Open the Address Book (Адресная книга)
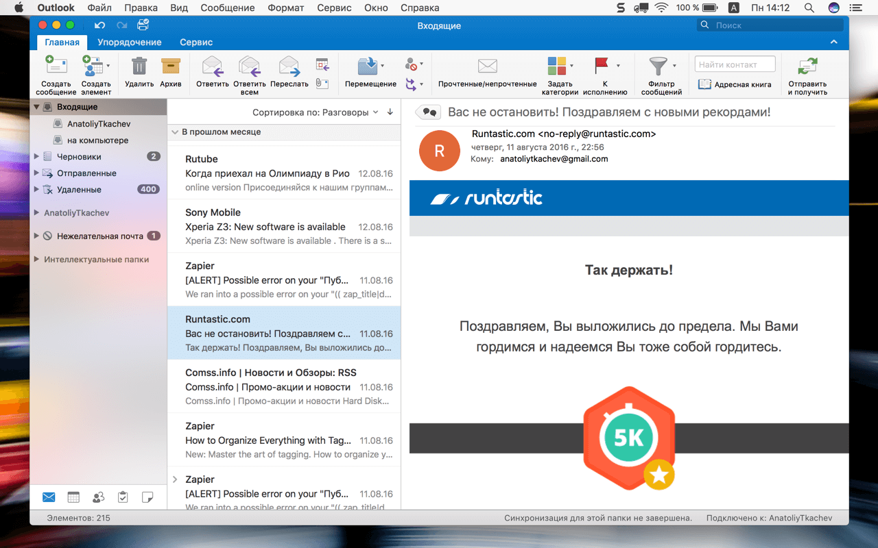The image size is (878, 548). pyautogui.click(x=735, y=84)
